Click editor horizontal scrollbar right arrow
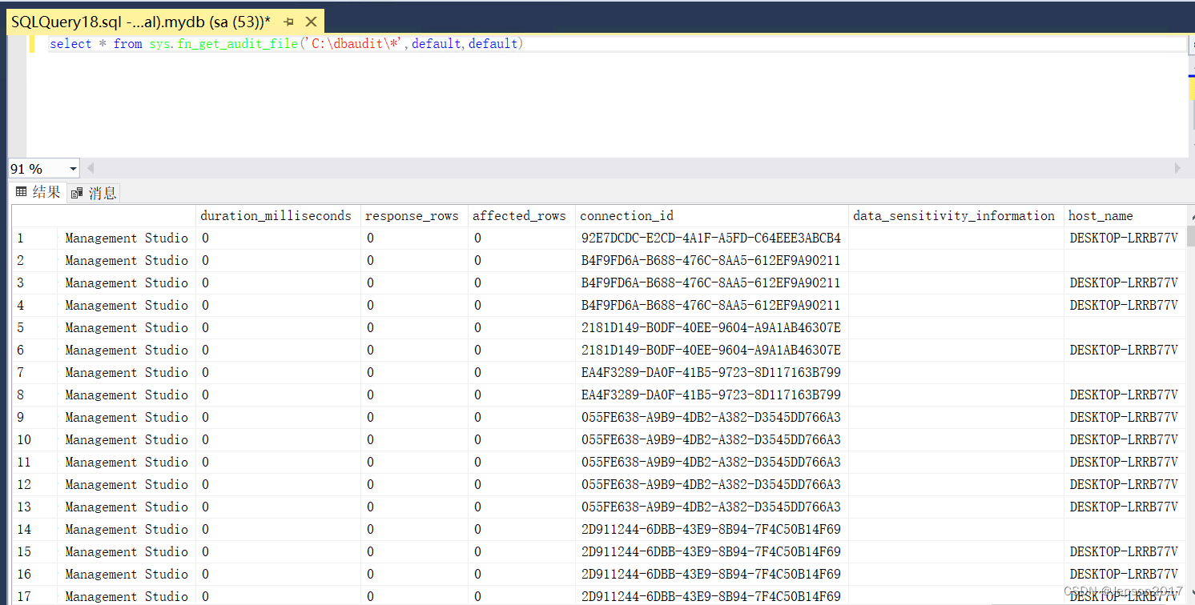The width and height of the screenshot is (1195, 605). (1177, 168)
